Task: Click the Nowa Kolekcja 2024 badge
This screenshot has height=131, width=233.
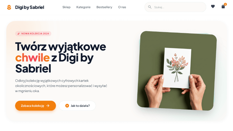Action: (33, 34)
